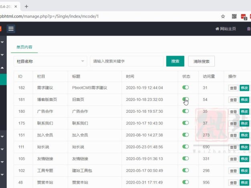This screenshot has height=188, width=251.
Task: Toggle status switch for ID 111 站长说
Action: tap(186, 146)
